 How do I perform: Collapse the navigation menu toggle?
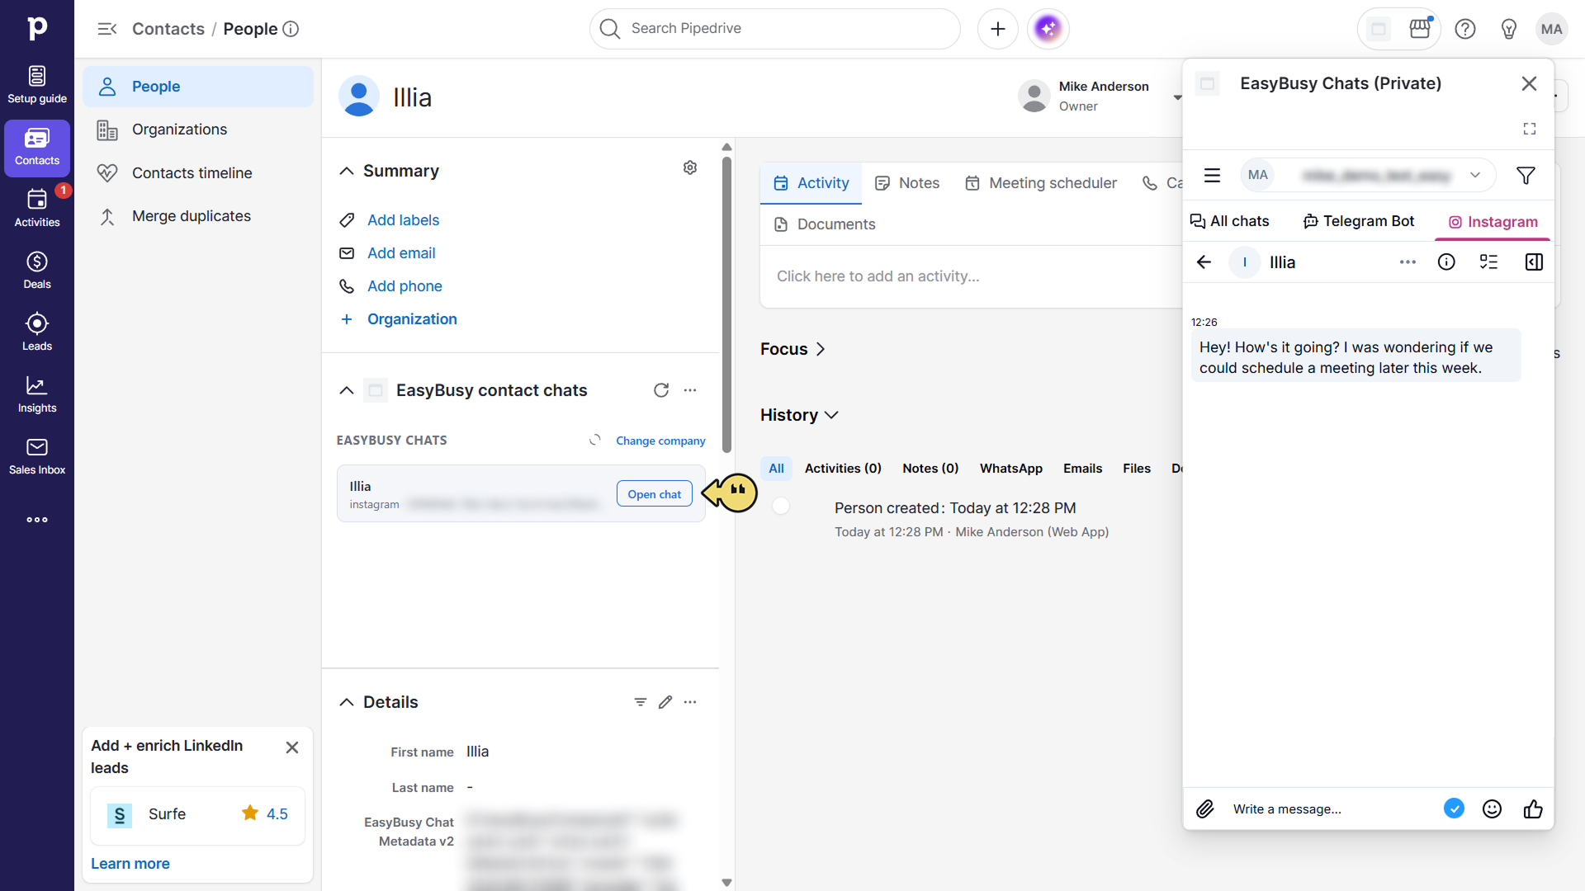107,29
